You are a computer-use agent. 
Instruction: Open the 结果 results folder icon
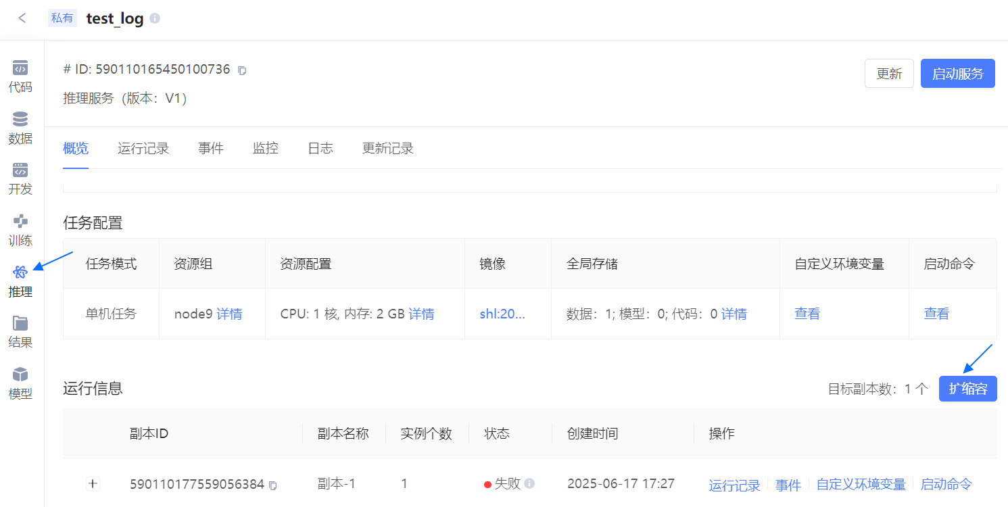click(x=20, y=323)
